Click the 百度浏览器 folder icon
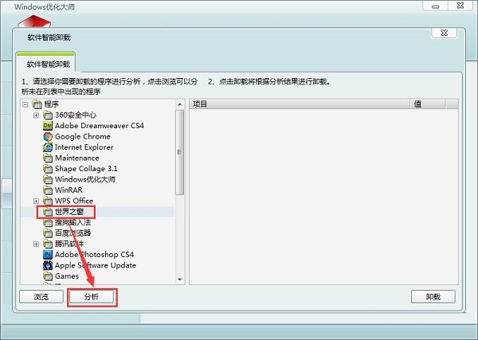The width and height of the screenshot is (478, 340). [x=48, y=233]
